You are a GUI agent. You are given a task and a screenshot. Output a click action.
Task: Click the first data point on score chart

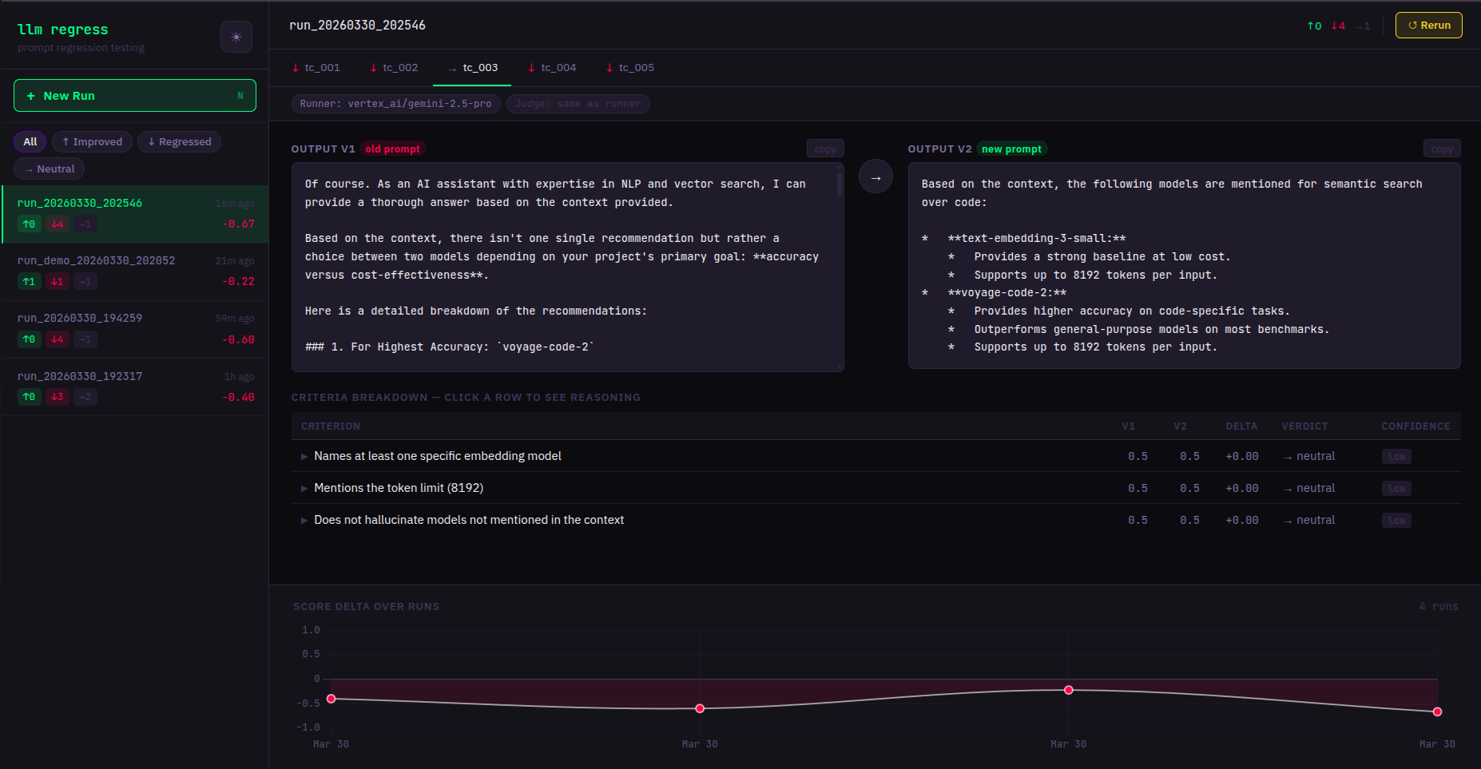pos(332,699)
